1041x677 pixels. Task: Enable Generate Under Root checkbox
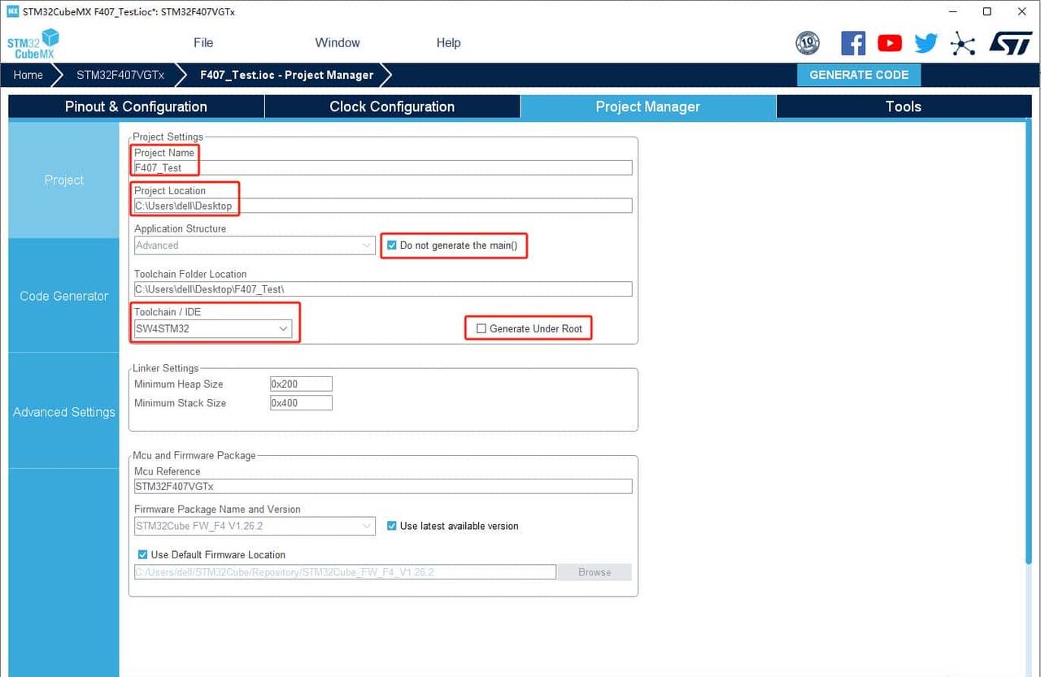[x=481, y=328]
